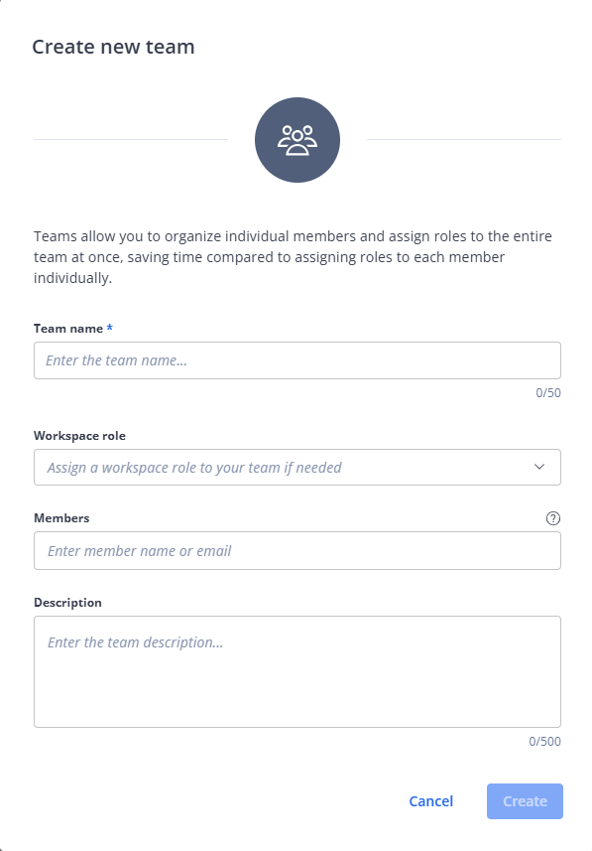Click the Create new team heading
The image size is (592, 851).
tap(113, 47)
